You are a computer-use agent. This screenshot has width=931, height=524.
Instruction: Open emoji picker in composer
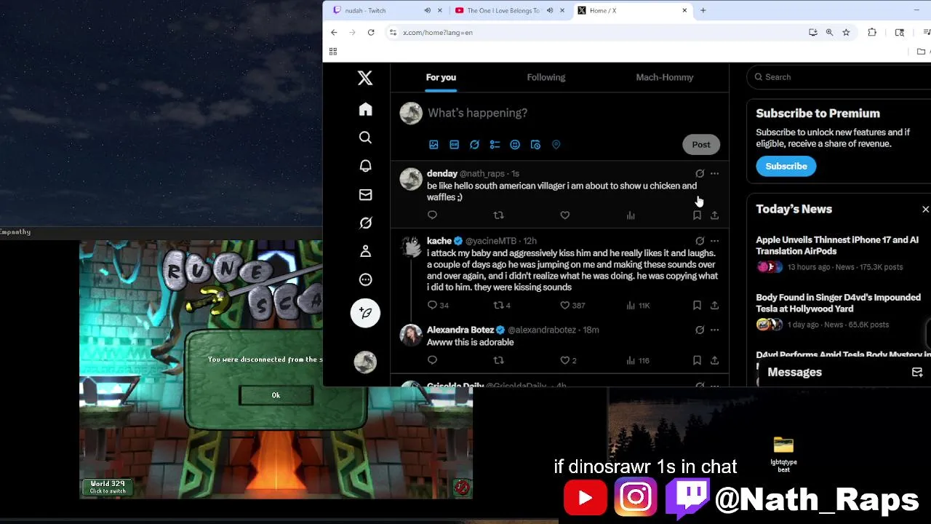tap(515, 145)
